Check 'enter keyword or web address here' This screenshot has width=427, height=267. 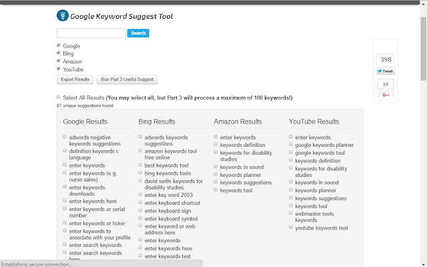click(140, 226)
